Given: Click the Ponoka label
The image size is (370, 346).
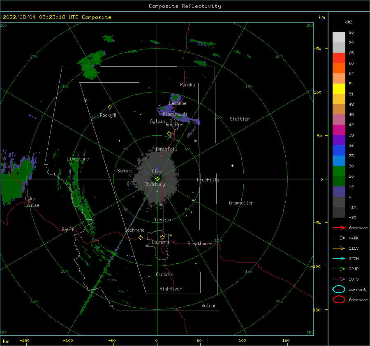Looking at the screenshot, I should (187, 85).
